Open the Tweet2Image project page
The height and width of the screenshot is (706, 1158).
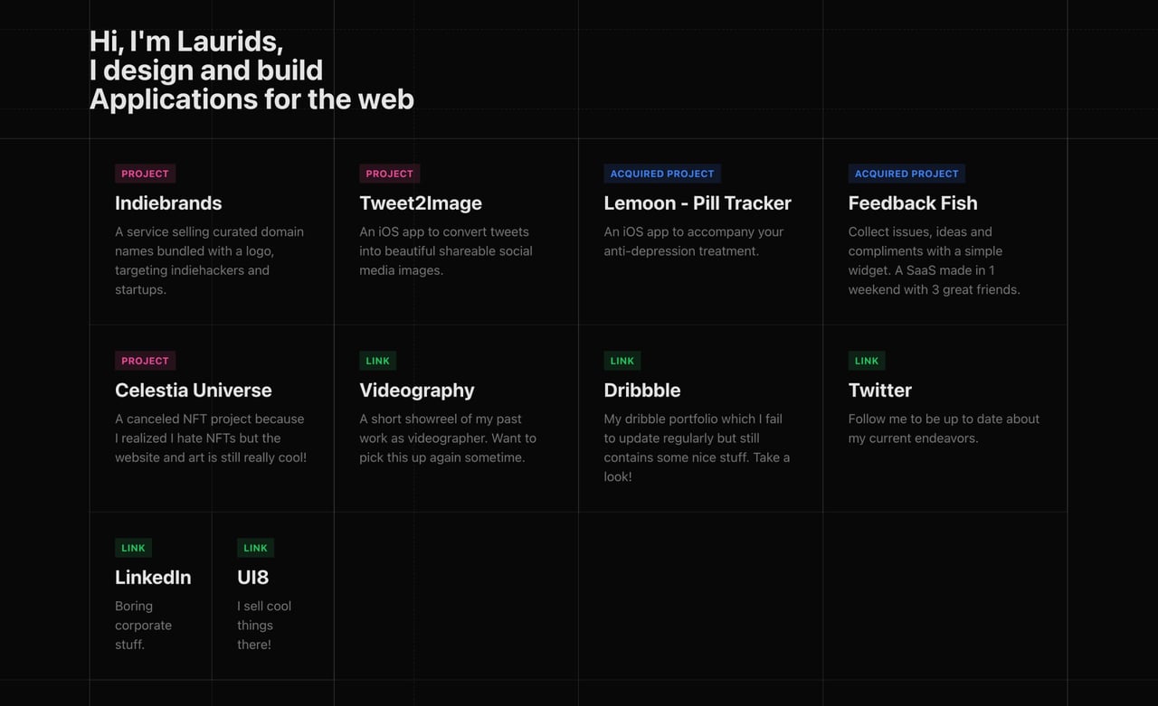[x=421, y=202]
